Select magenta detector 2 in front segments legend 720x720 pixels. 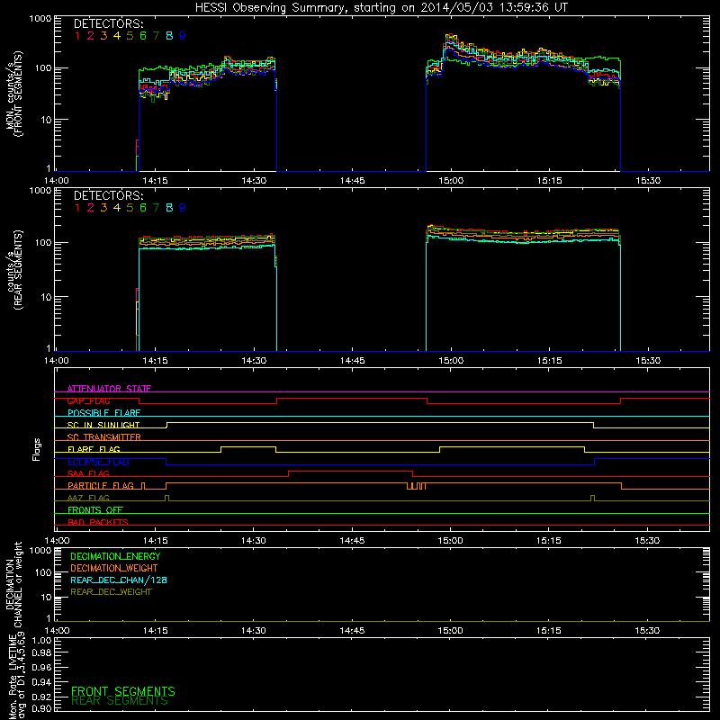coord(91,36)
